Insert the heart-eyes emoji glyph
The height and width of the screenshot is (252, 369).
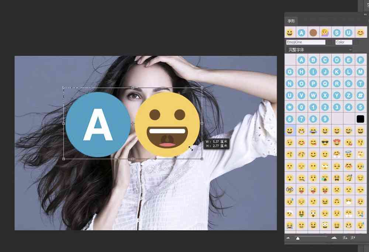(x=337, y=142)
